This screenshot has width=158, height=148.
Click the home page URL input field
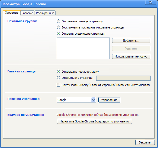click(x=123, y=78)
